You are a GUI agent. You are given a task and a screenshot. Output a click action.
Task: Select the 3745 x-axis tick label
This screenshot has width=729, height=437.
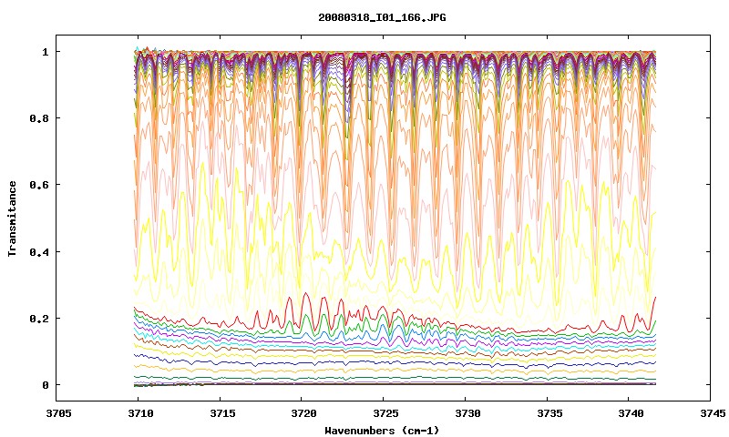tap(714, 413)
